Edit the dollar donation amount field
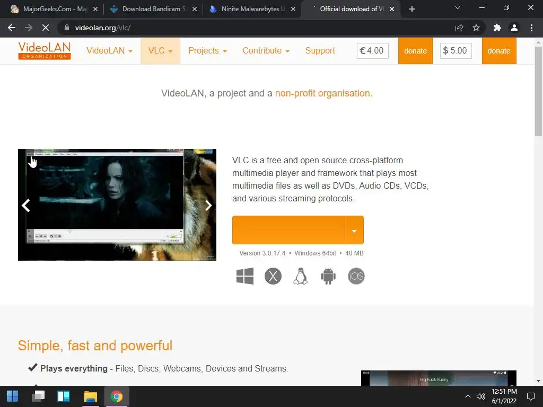This screenshot has height=407, width=543. [x=456, y=51]
